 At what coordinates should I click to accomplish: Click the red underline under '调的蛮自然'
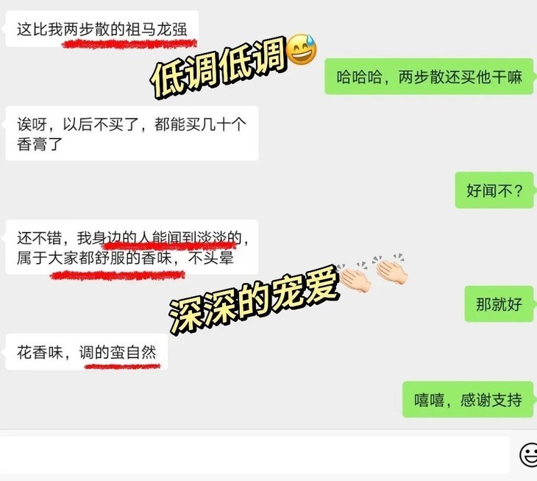pyautogui.click(x=122, y=367)
